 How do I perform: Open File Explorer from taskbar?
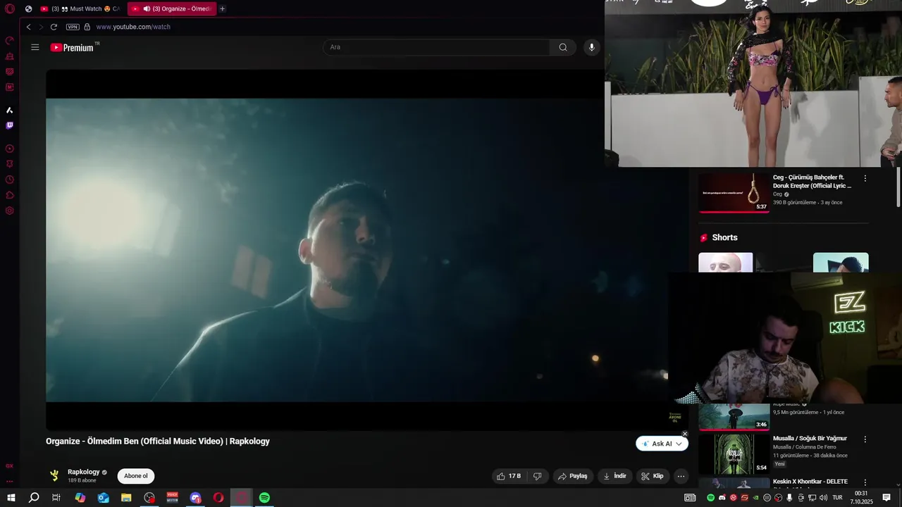pos(126,498)
